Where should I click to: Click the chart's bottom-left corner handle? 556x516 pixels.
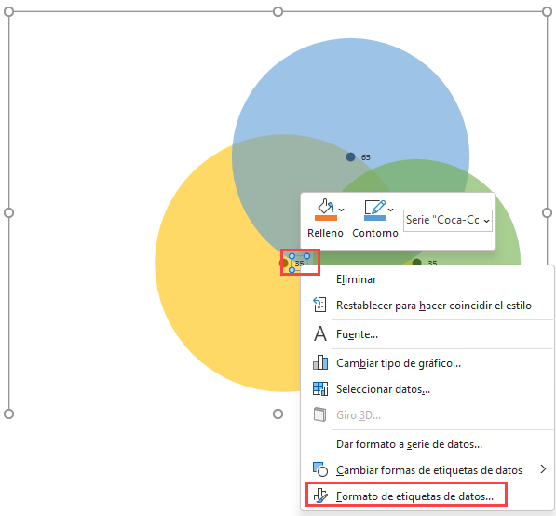pos(9,414)
